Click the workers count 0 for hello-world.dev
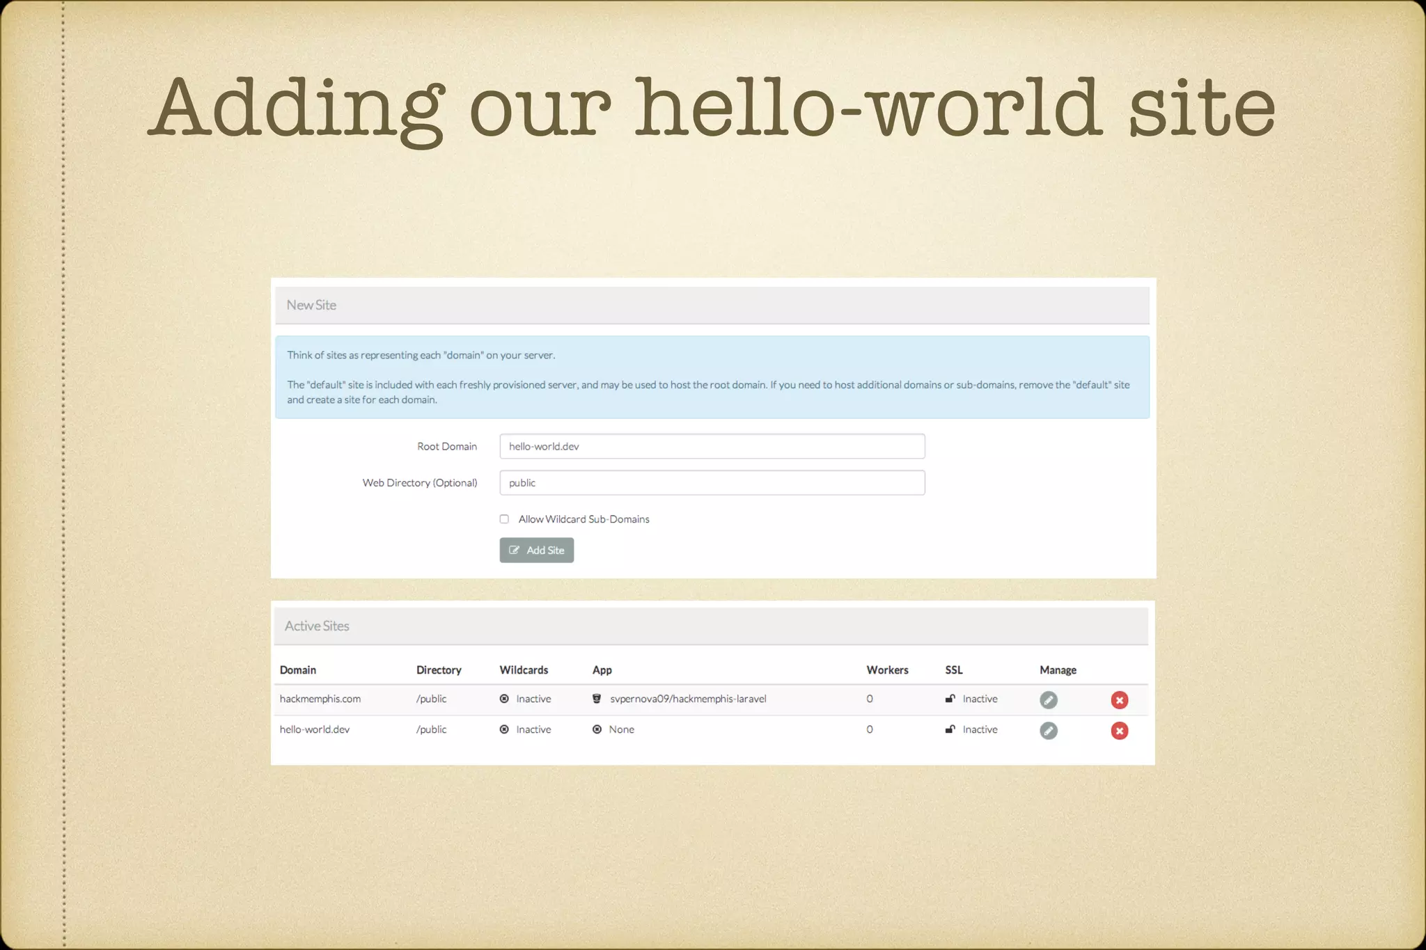Viewport: 1426px width, 950px height. coord(870,729)
